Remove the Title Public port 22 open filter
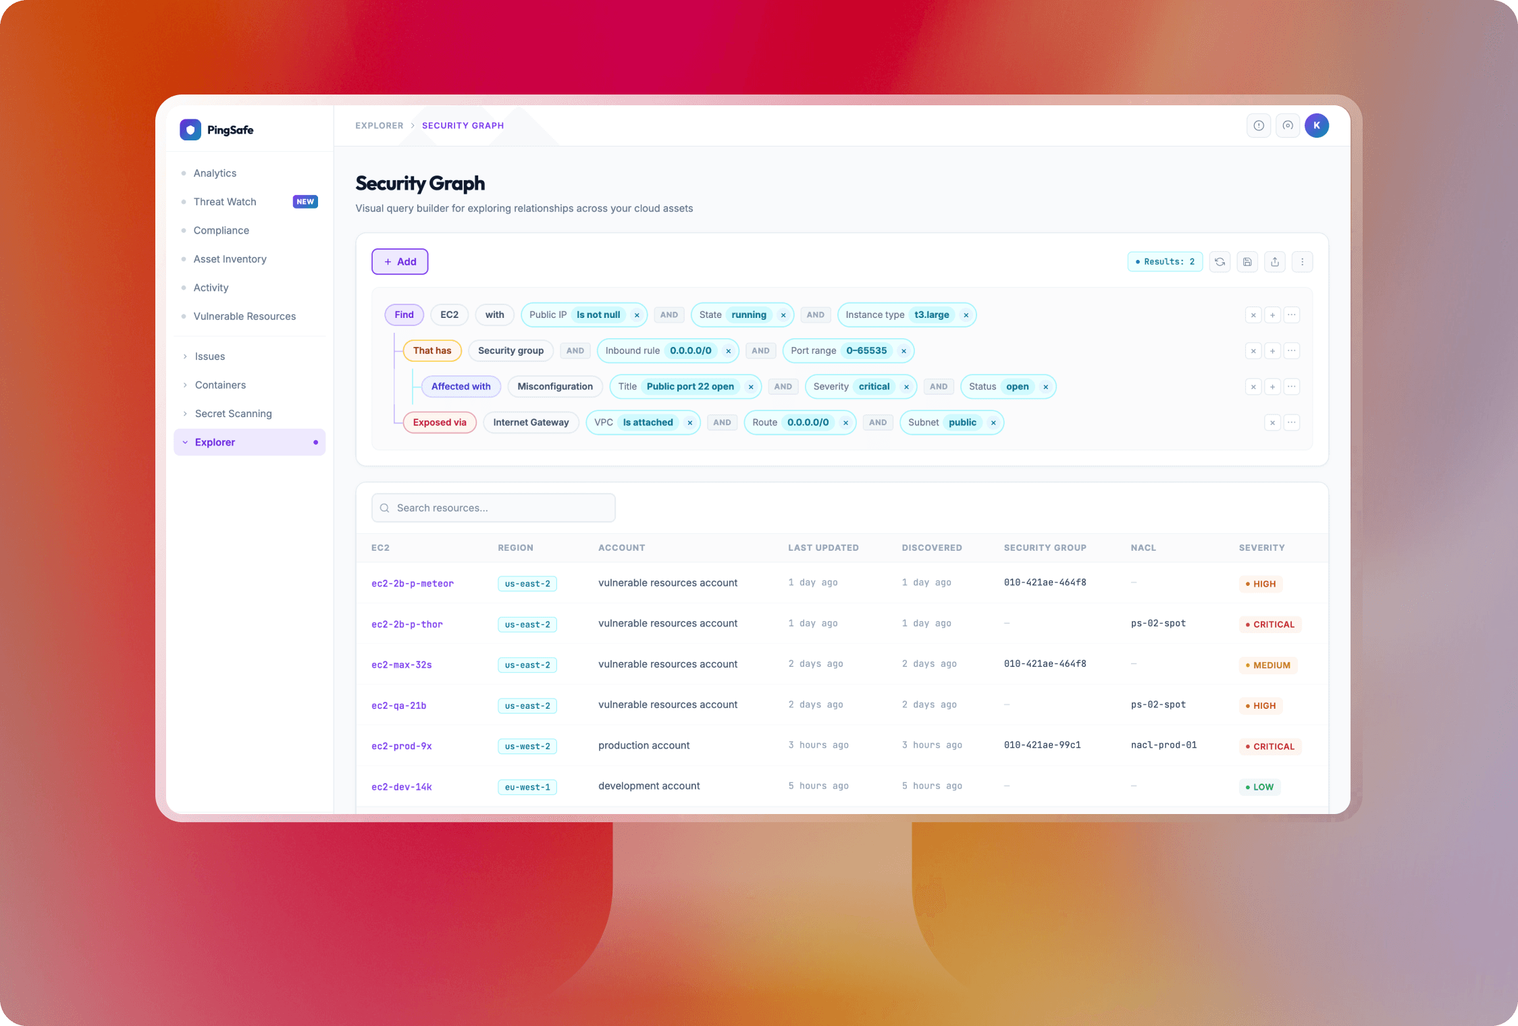1518x1026 pixels. pos(751,387)
